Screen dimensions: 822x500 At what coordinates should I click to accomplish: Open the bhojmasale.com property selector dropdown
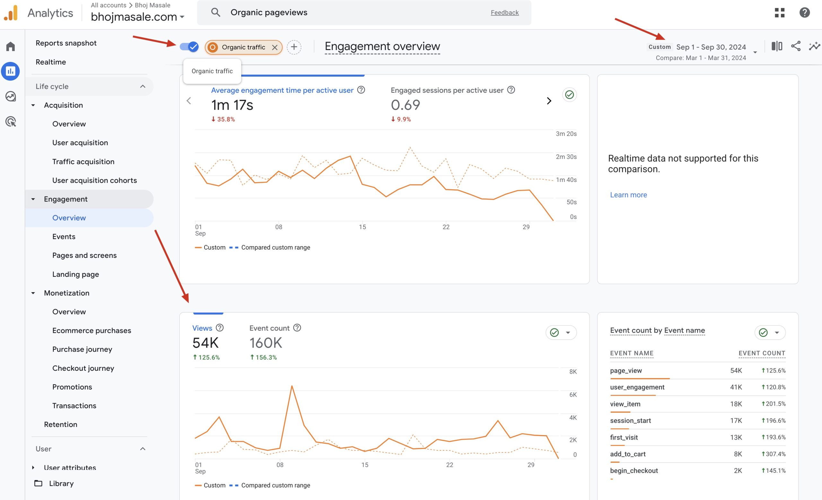click(137, 17)
